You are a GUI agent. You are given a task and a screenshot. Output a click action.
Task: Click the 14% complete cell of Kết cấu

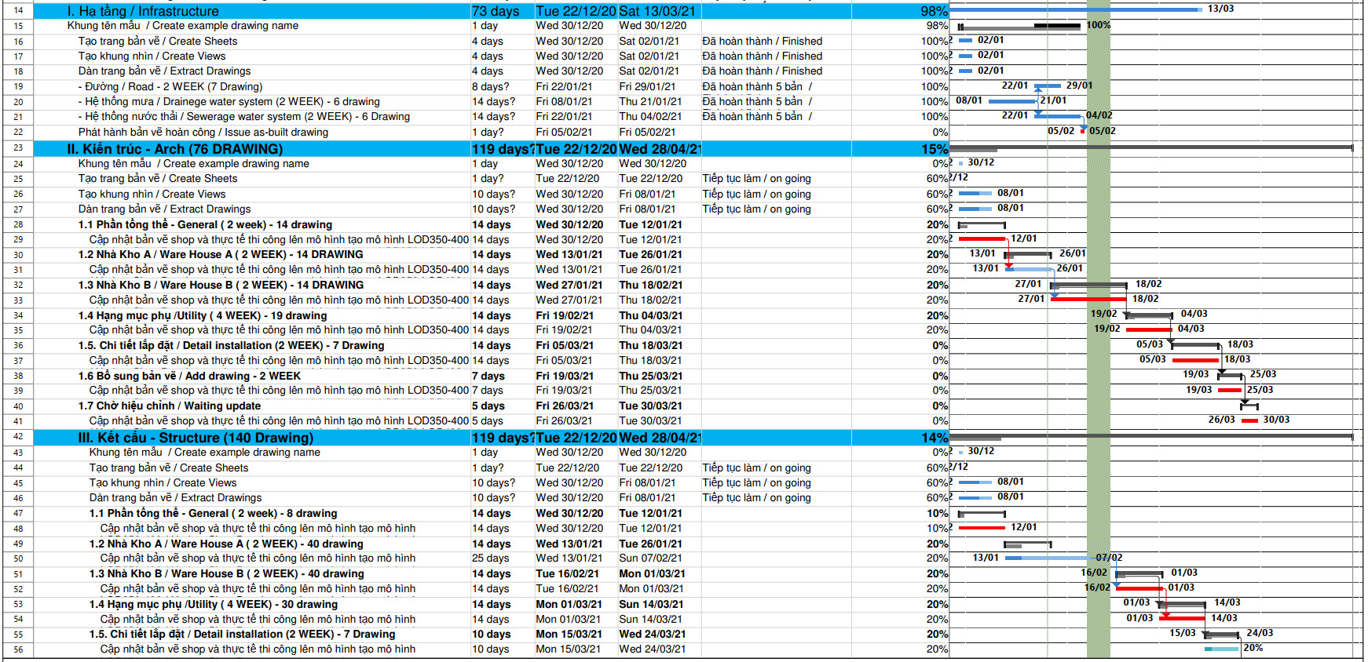[933, 438]
